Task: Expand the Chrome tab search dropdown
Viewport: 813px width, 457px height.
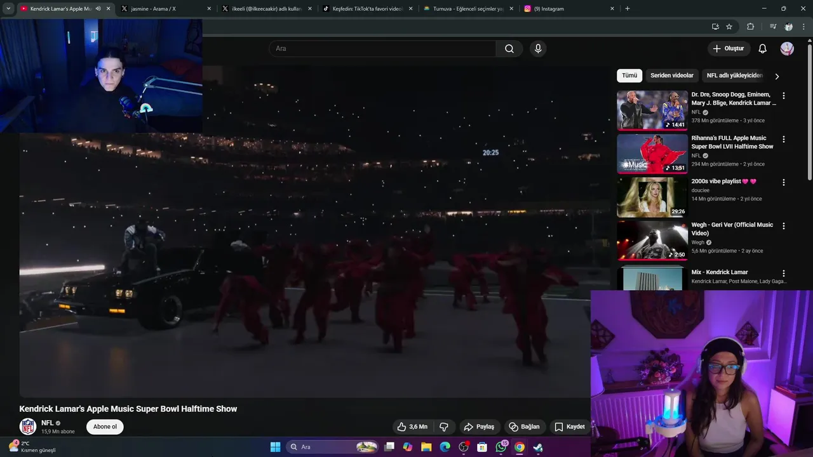Action: (8, 9)
